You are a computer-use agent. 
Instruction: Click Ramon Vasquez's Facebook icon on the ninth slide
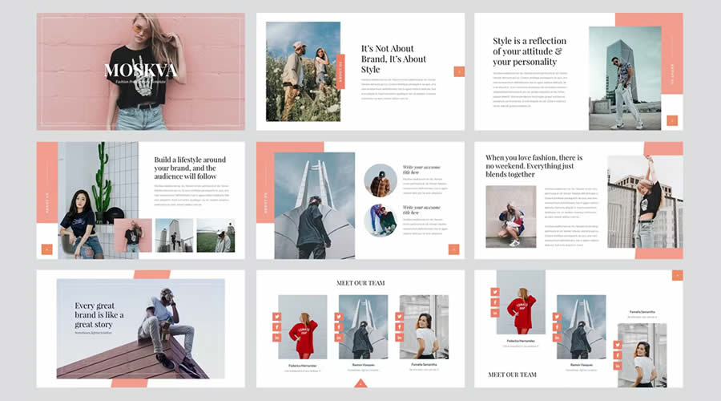coord(557,327)
